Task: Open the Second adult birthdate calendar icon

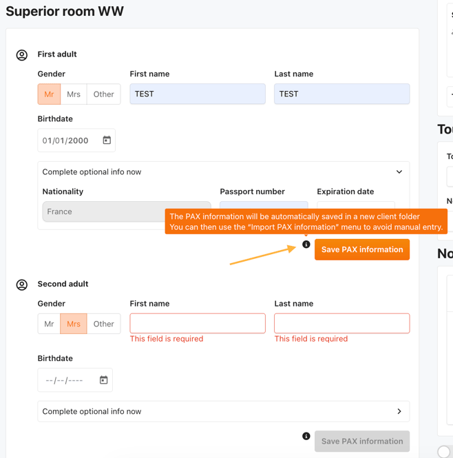Action: click(103, 380)
